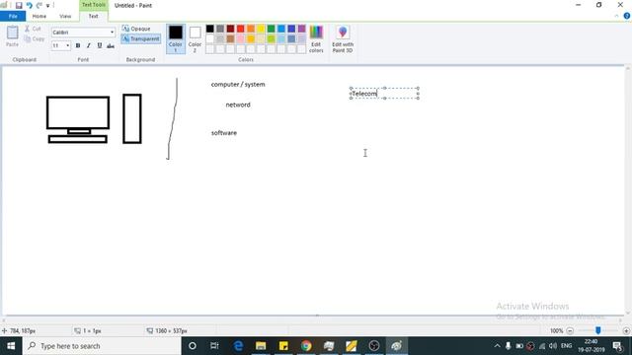Select the Text ribbon tab

[x=93, y=16]
